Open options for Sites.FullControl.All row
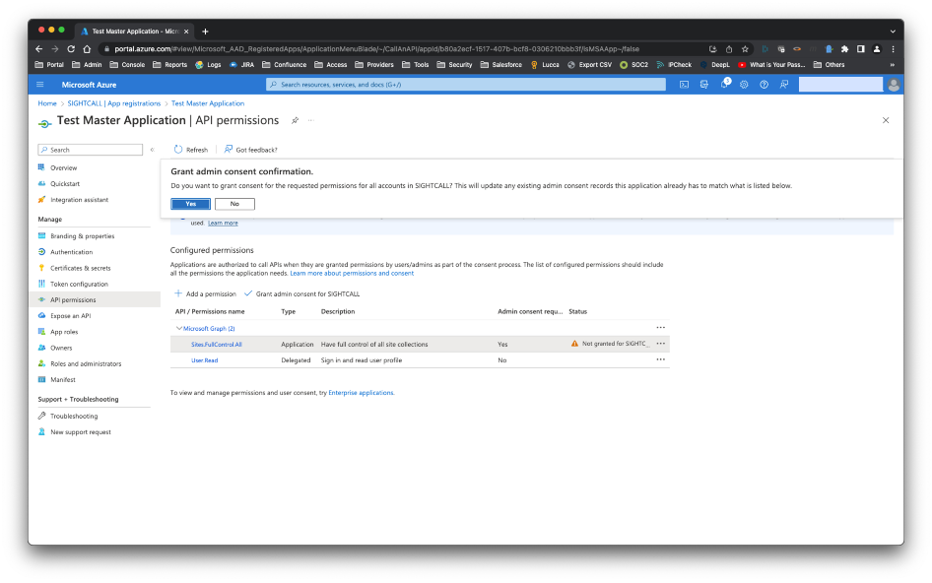 click(660, 344)
